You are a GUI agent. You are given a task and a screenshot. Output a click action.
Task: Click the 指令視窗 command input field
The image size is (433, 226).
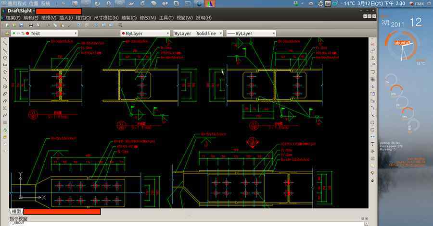pyautogui.click(x=186, y=224)
